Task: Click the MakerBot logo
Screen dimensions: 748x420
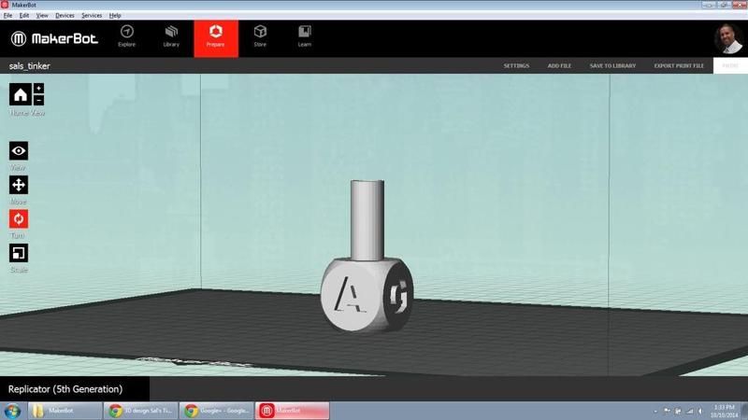Action: (54, 38)
